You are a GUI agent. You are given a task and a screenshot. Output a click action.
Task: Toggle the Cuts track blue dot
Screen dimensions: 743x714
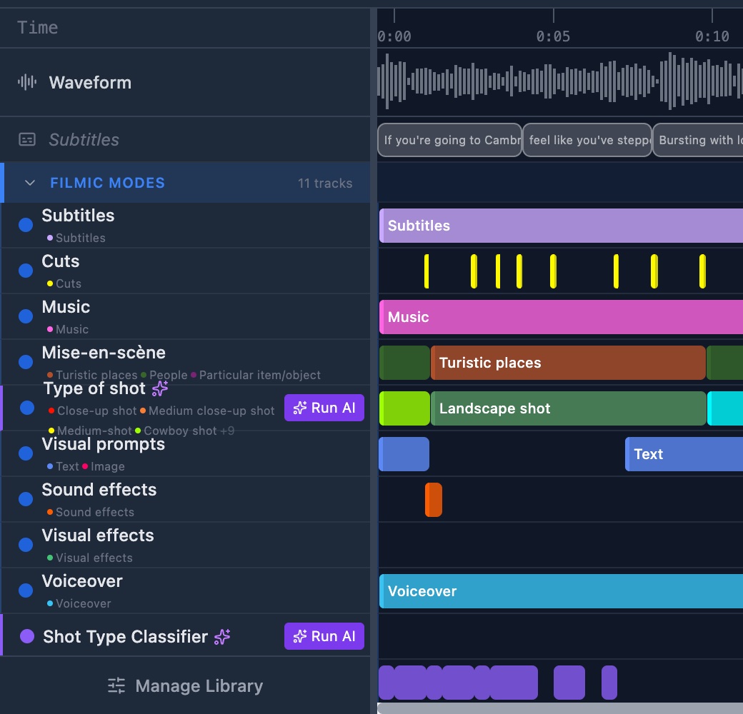(x=26, y=271)
